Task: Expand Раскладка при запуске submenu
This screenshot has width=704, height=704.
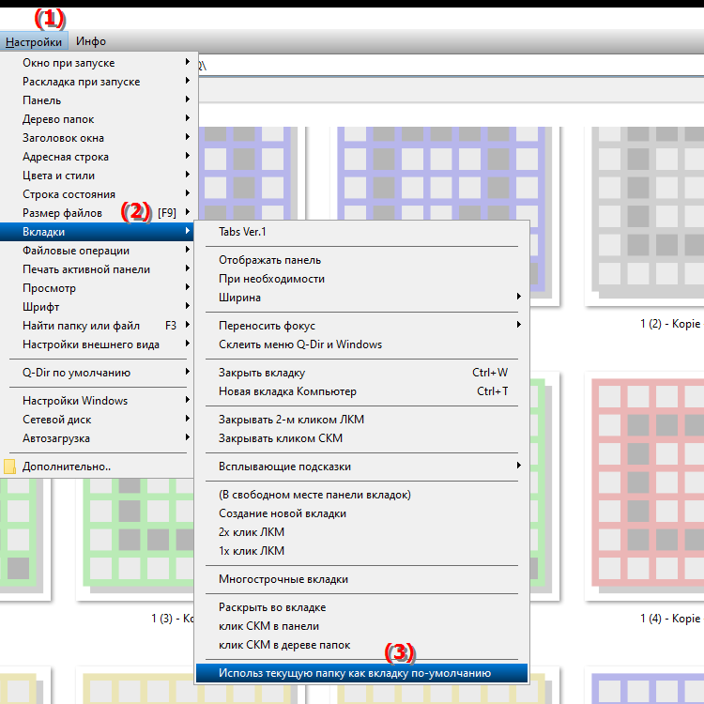Action: 97,82
